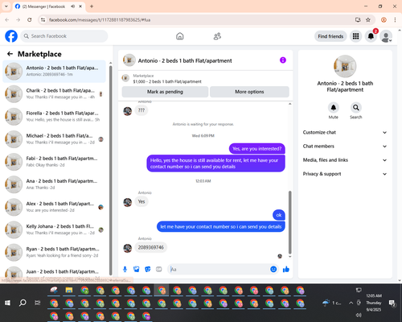Click the chat message scrollbar
Viewport: 402px width, 322px height.
click(289, 222)
